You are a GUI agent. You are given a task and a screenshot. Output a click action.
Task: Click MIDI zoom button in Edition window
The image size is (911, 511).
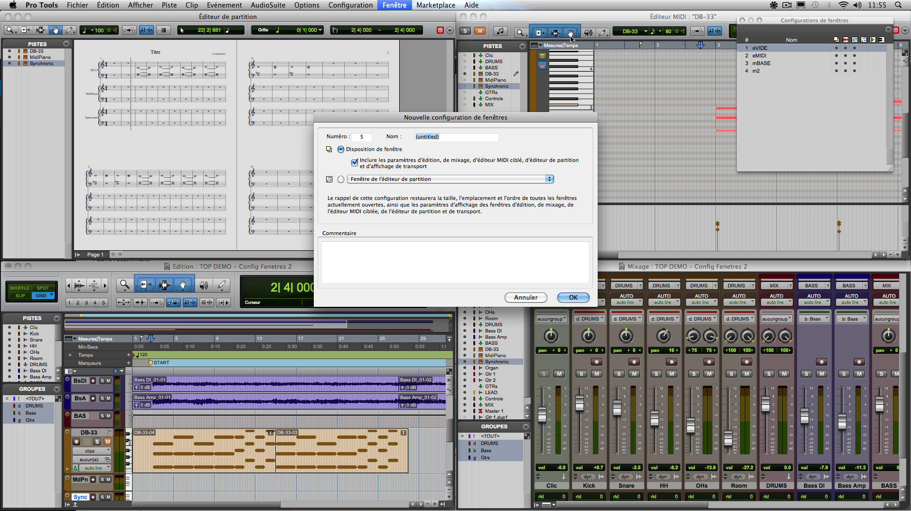coord(94,285)
